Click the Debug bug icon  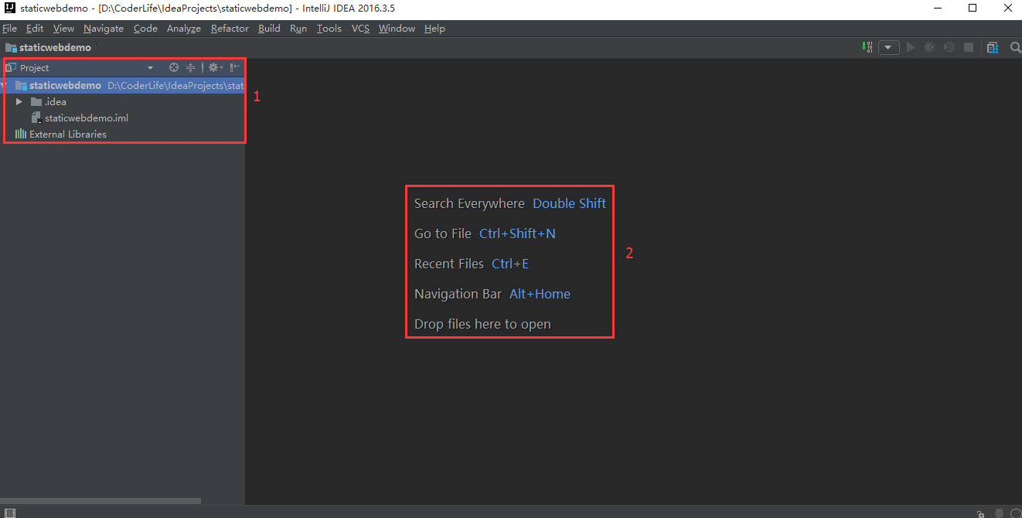(929, 47)
